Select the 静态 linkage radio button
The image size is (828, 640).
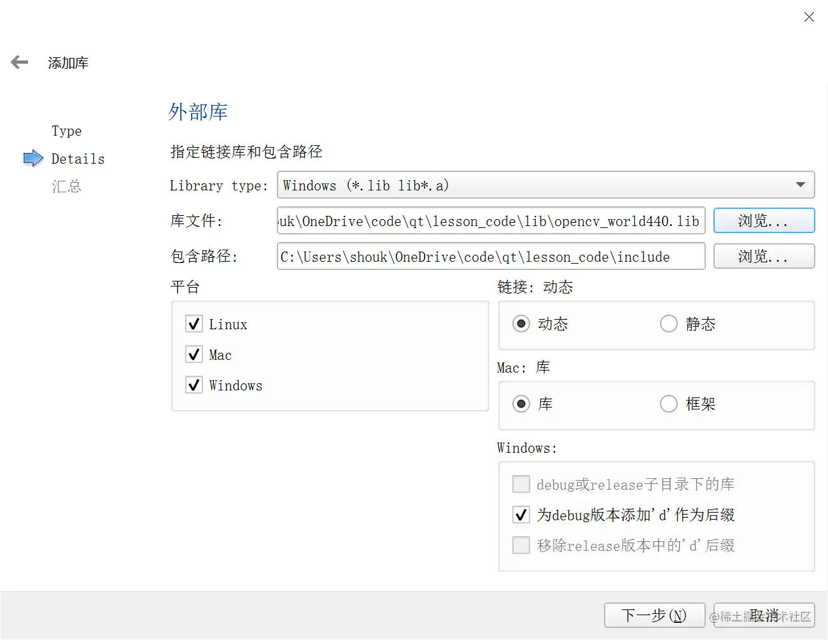click(x=669, y=324)
